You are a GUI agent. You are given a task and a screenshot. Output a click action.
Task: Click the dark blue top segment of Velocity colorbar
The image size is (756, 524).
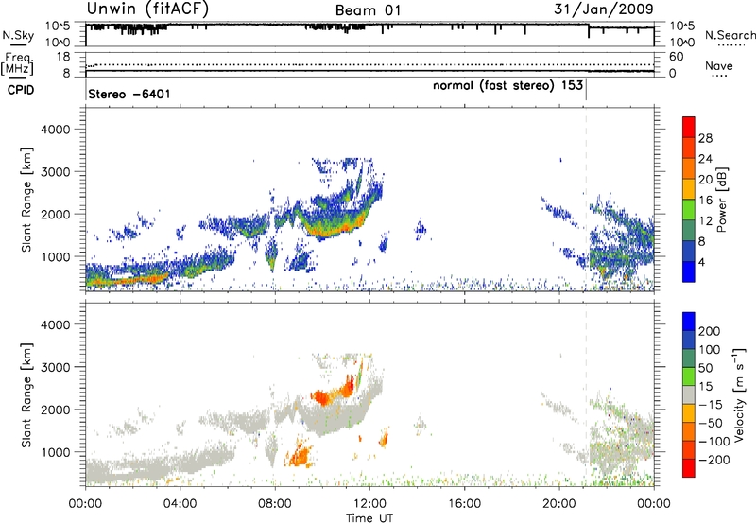689,322
